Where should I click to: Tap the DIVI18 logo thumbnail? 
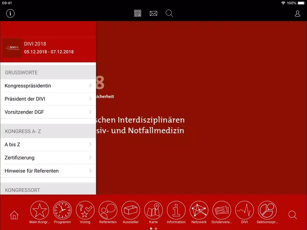(12, 48)
